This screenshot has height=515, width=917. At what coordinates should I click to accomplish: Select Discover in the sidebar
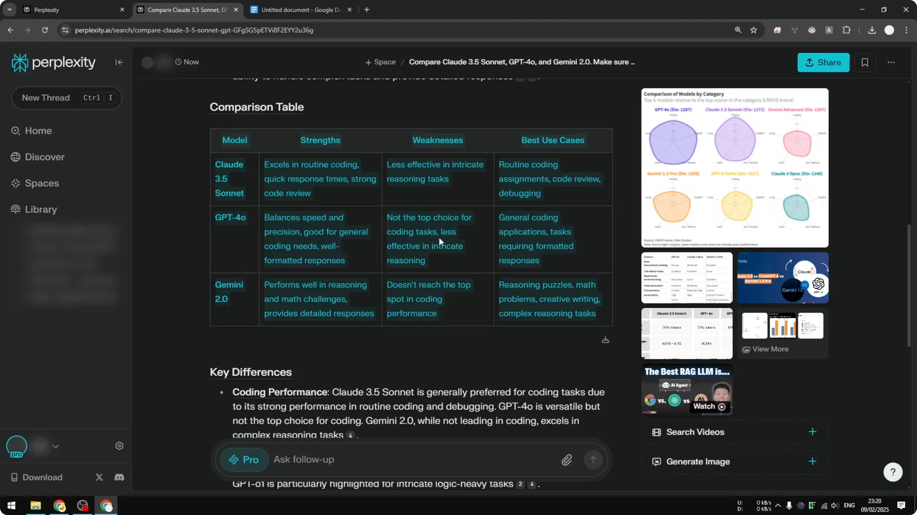tap(45, 157)
